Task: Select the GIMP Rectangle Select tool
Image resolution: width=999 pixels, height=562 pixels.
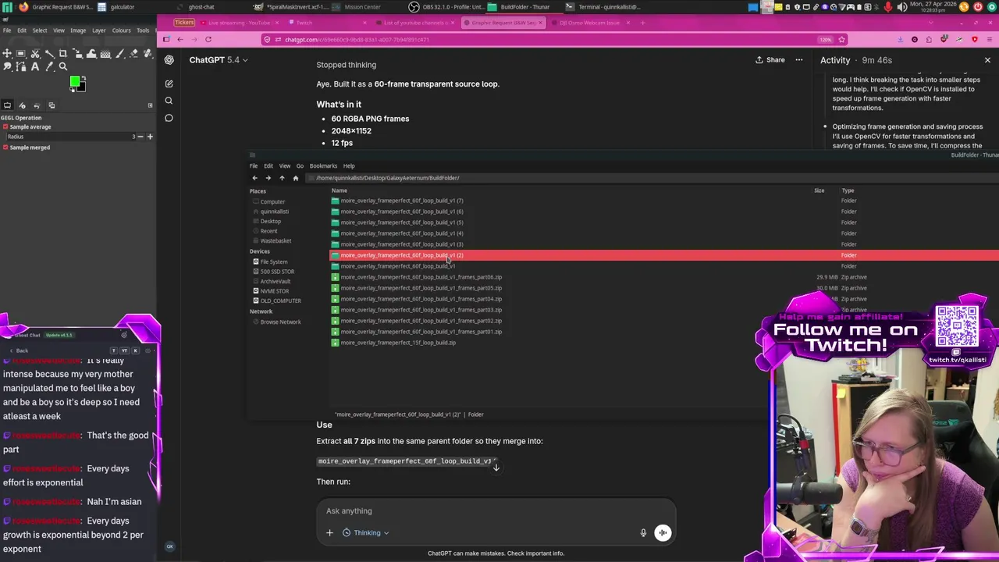Action: coord(21,53)
